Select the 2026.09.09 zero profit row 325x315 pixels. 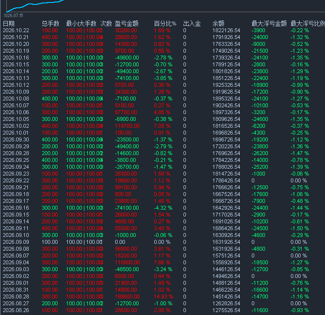click(x=162, y=242)
